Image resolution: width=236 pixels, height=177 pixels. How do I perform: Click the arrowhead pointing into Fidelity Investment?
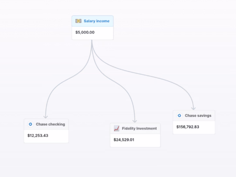(135, 121)
